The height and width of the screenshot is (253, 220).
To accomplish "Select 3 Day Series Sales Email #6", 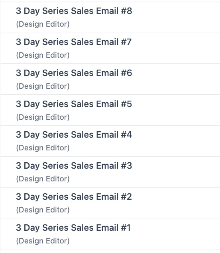I will pos(74,73).
